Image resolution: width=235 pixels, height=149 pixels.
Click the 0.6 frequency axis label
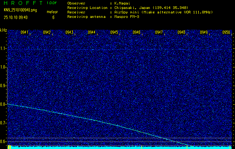(3, 142)
